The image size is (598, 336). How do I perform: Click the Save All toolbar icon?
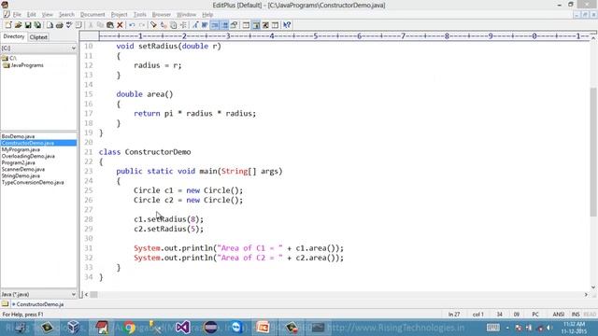(x=37, y=25)
